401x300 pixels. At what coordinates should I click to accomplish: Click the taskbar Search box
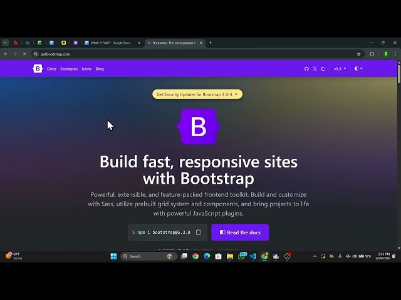click(x=149, y=256)
